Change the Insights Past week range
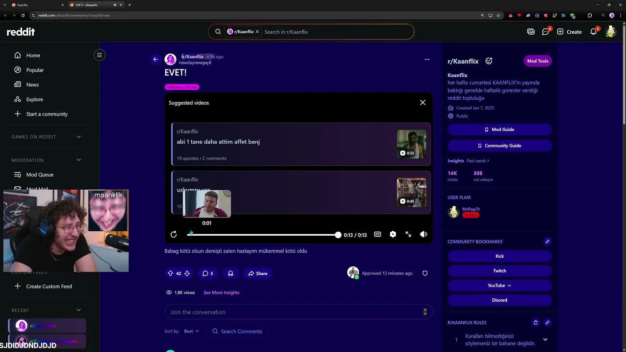 coord(478,161)
